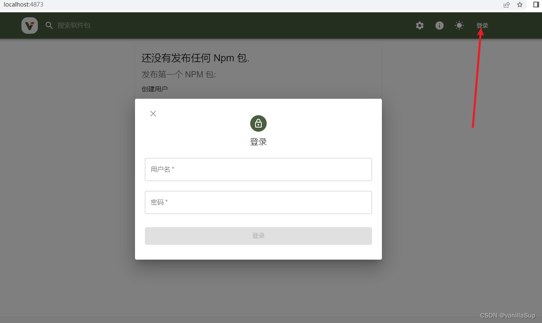Click the Verdaccio logo icon
Image resolution: width=542 pixels, height=323 pixels.
tap(30, 26)
